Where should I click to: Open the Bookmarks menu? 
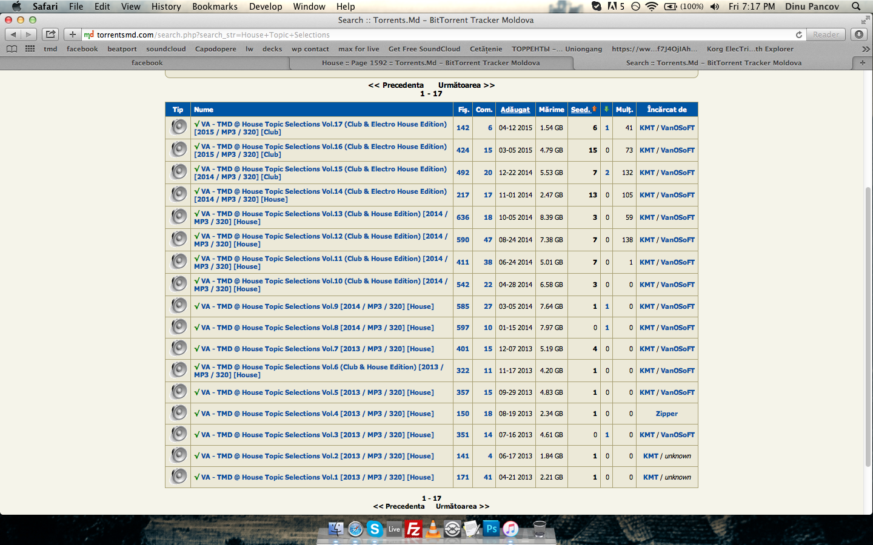click(x=215, y=6)
